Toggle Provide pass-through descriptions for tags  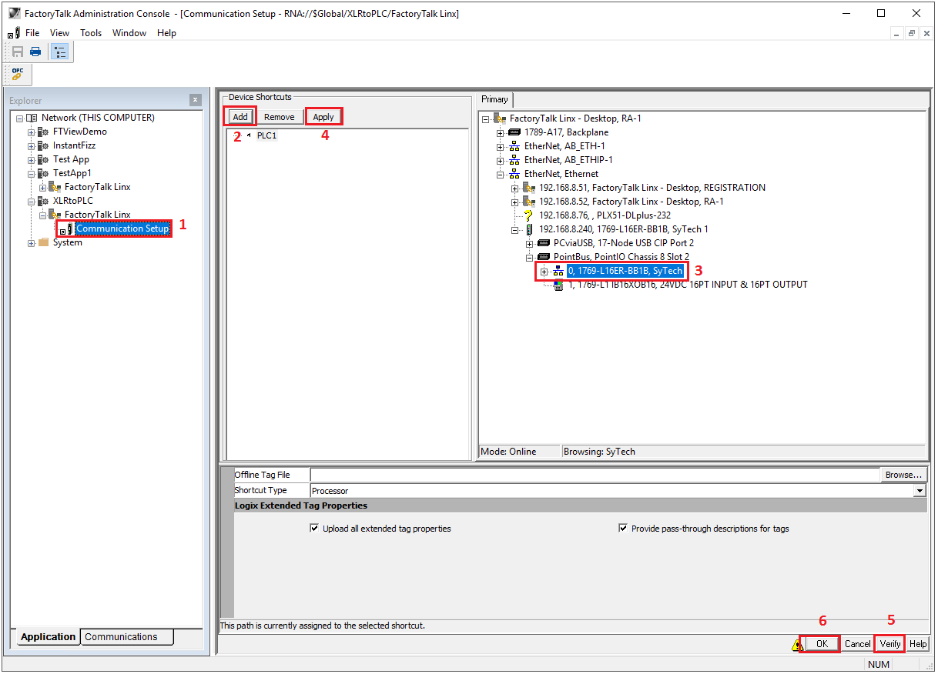(623, 529)
